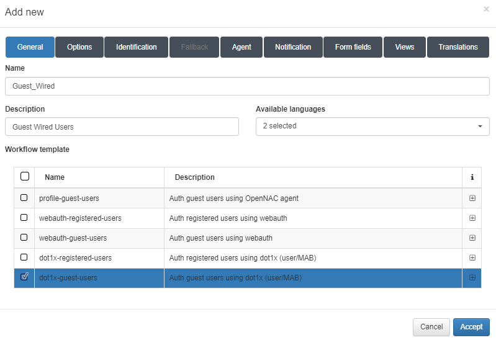Viewport: 496px width, 343px height.
Task: Tick the webauth-guest-users checkbox
Action: pyautogui.click(x=24, y=238)
